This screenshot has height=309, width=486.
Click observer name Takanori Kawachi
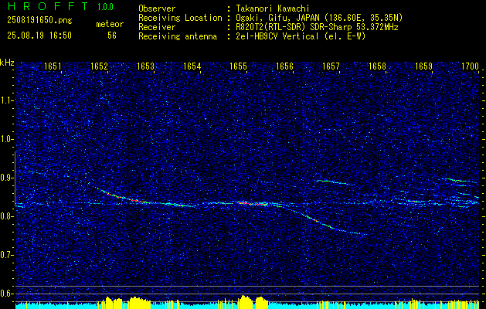272,8
